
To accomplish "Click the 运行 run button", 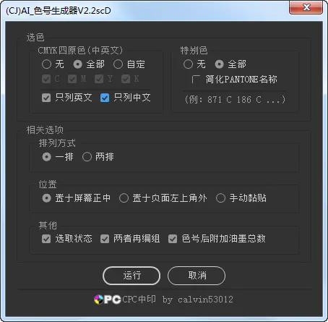I will pyautogui.click(x=131, y=276).
